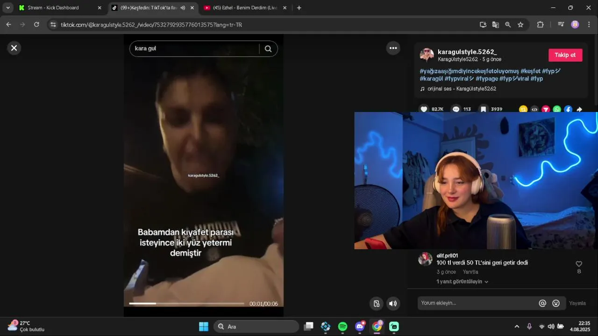This screenshot has width=598, height=336.
Task: Open Chrome's three-dot menu
Action: 589,25
